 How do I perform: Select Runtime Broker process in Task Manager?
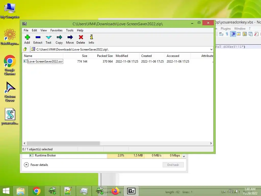coord(45,155)
